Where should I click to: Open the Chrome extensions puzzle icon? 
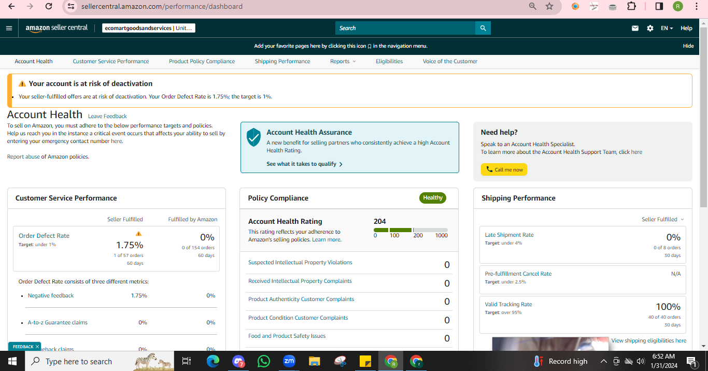(x=631, y=6)
